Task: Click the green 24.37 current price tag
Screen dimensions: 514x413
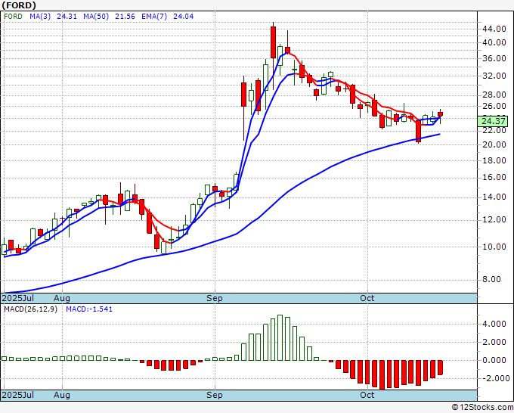Action: pos(494,121)
